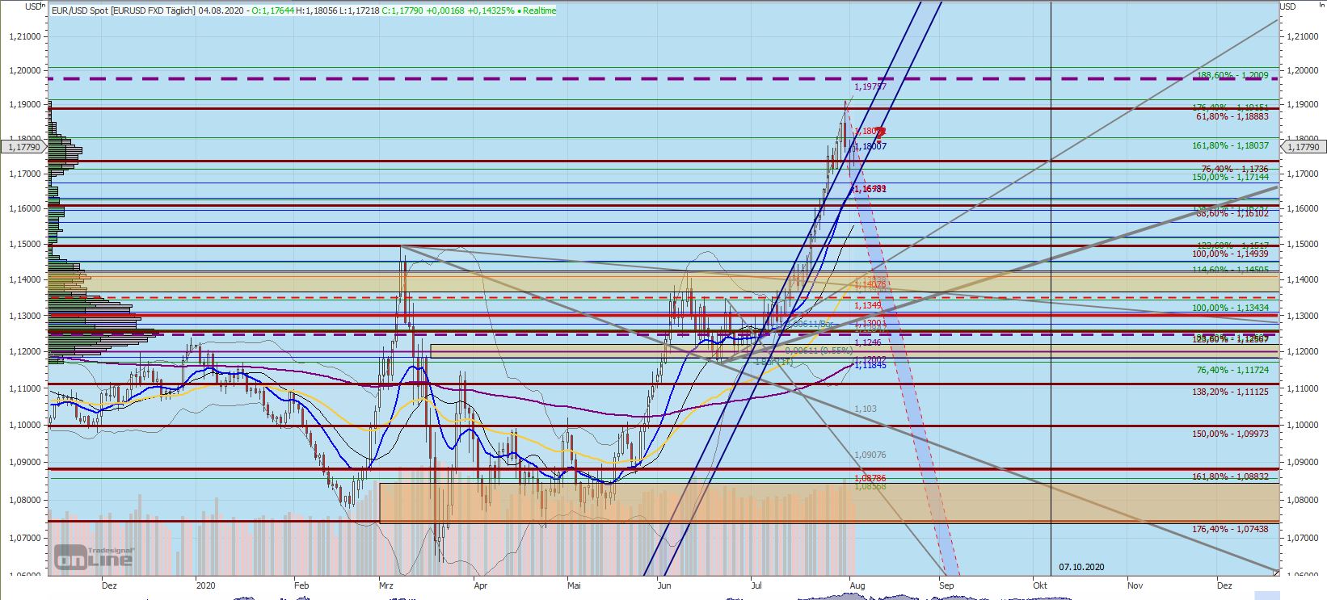Click 'Jun' on the time axis
Viewport: 1327px width, 600px height.
(x=663, y=585)
